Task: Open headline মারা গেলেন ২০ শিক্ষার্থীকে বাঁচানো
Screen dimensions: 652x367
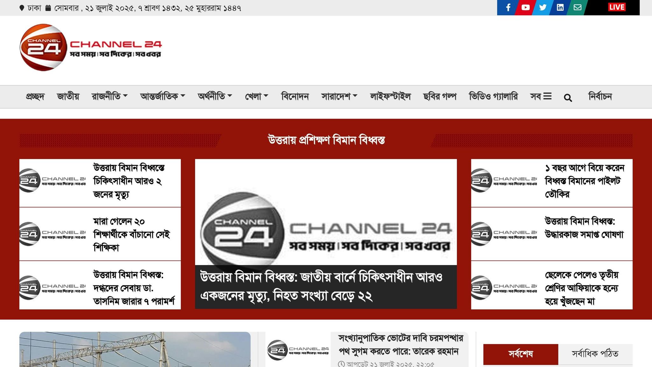Action: click(131, 234)
